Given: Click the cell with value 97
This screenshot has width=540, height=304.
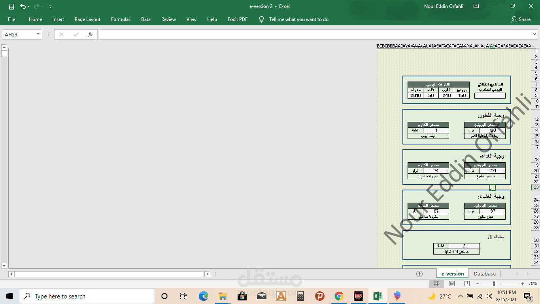Looking at the screenshot, I should pyautogui.click(x=493, y=211).
